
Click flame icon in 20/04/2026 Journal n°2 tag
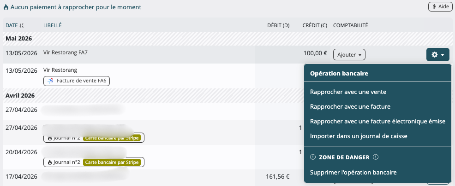tap(50, 162)
